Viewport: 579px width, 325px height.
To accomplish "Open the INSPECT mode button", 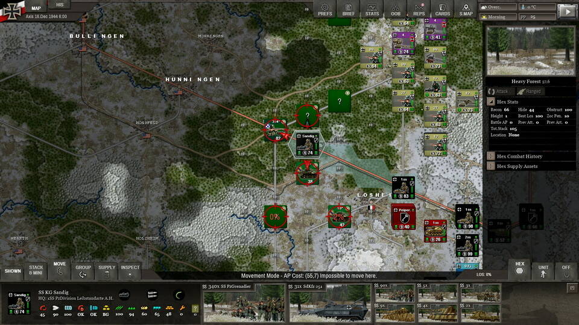I will 130,270.
